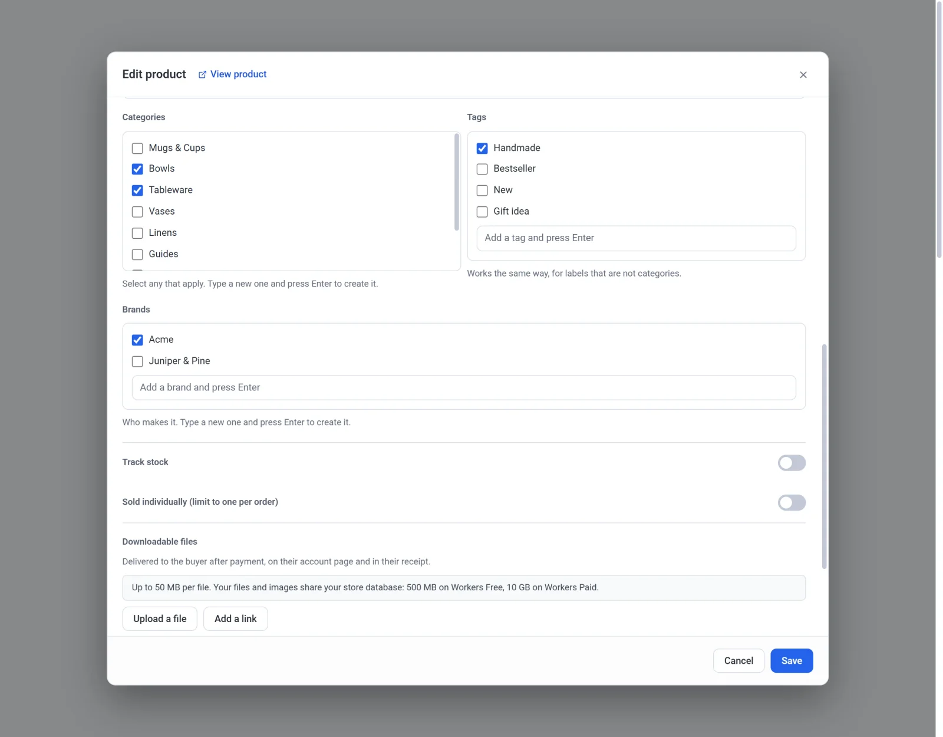Select the Vases category checkbox
This screenshot has width=943, height=737.
click(137, 212)
